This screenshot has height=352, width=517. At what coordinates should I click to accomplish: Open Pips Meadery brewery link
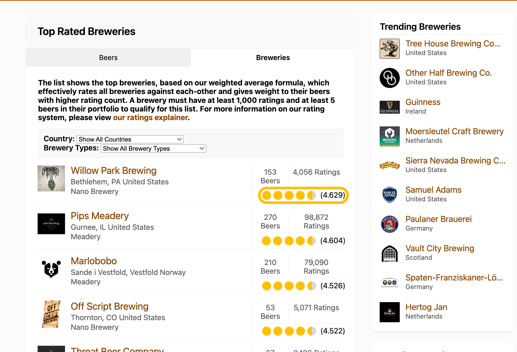pyautogui.click(x=100, y=216)
